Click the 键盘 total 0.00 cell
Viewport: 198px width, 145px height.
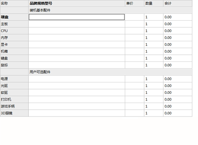[178, 58]
